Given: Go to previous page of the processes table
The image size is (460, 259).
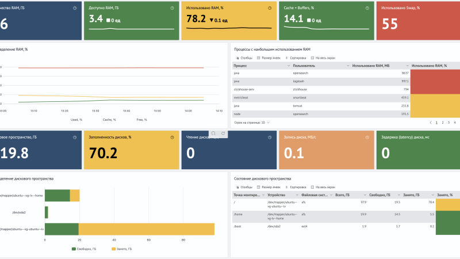Looking at the screenshot, I should click(x=430, y=123).
